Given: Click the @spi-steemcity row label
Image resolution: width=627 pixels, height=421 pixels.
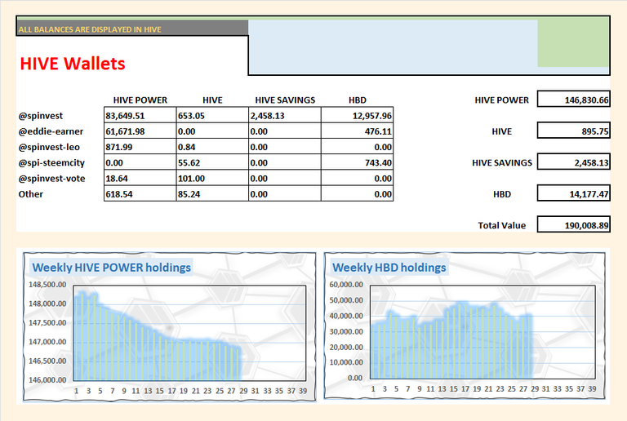Looking at the screenshot, I should [51, 163].
